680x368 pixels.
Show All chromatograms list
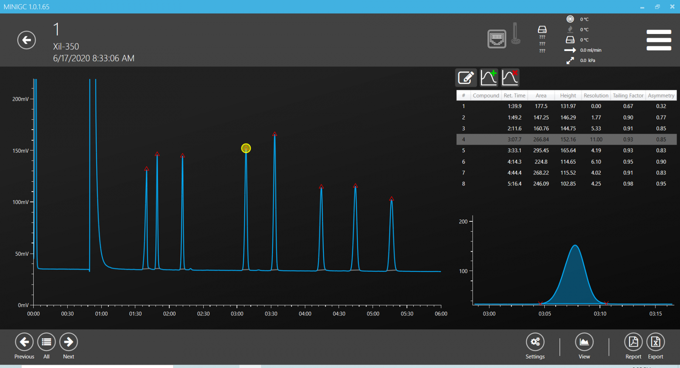(46, 342)
